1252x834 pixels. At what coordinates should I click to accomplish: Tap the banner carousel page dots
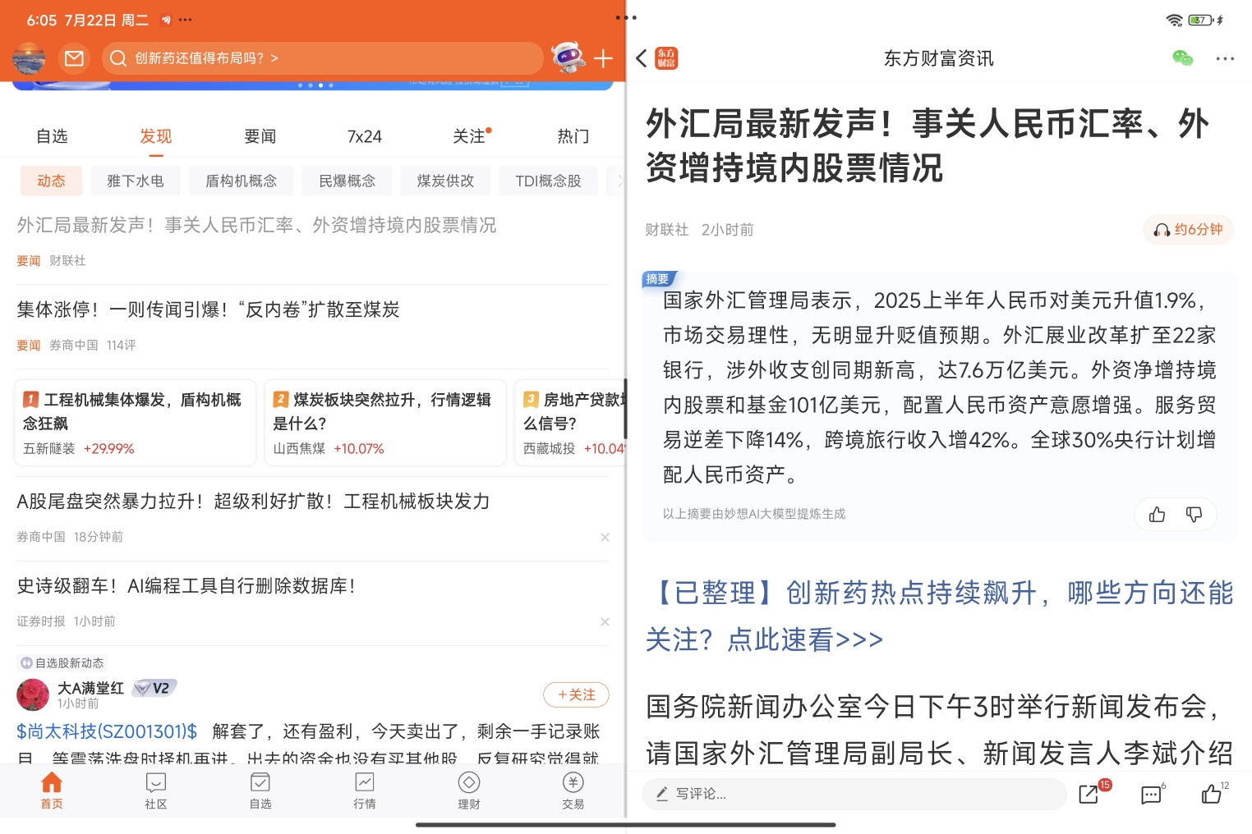[x=315, y=85]
